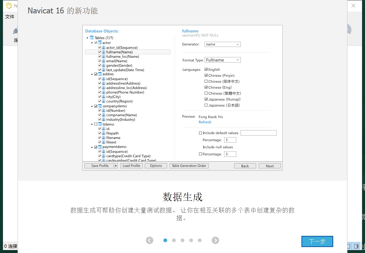Viewport: 365px width, 253px height.
Task: Click the Connection plug toolbar icon
Action: tap(15, 31)
